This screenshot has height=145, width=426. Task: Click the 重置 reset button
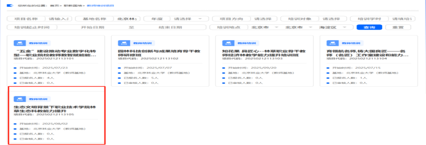click(398, 28)
